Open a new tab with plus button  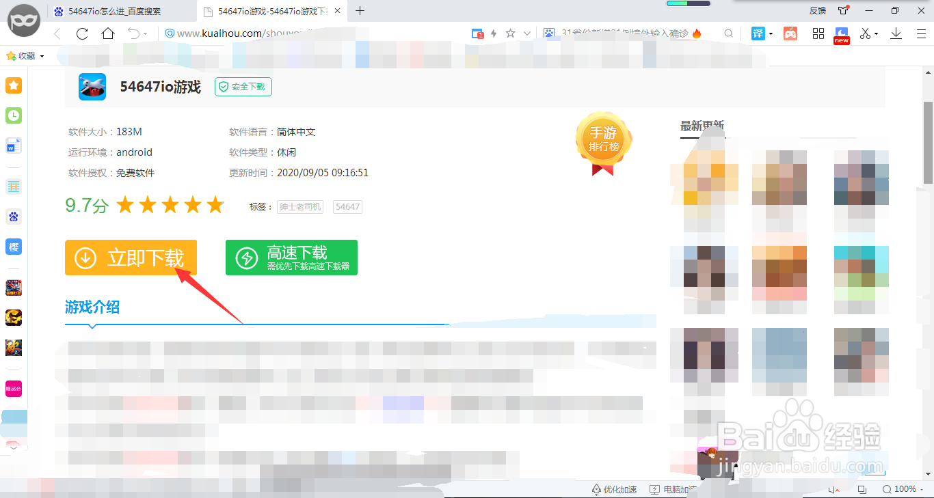360,10
